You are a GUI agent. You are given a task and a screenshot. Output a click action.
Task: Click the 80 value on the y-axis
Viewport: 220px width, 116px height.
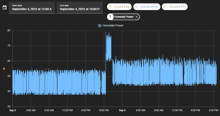click(9, 31)
